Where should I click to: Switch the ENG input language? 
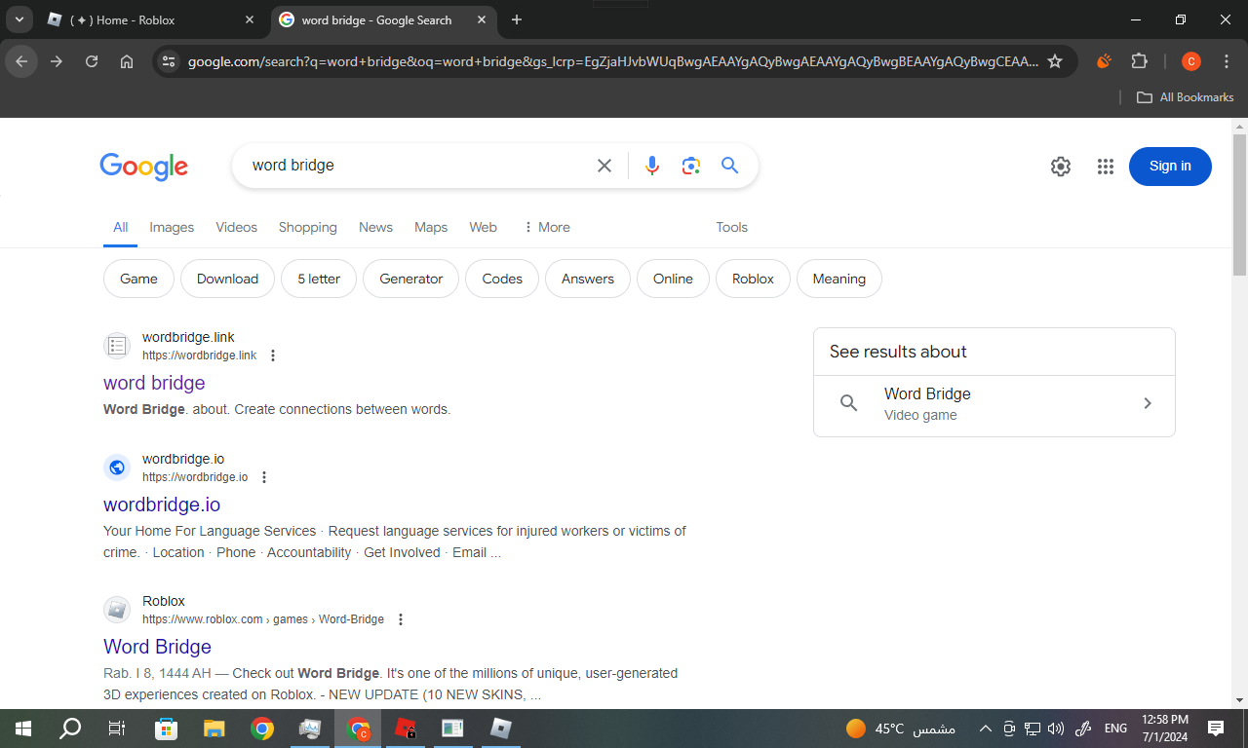(1115, 729)
